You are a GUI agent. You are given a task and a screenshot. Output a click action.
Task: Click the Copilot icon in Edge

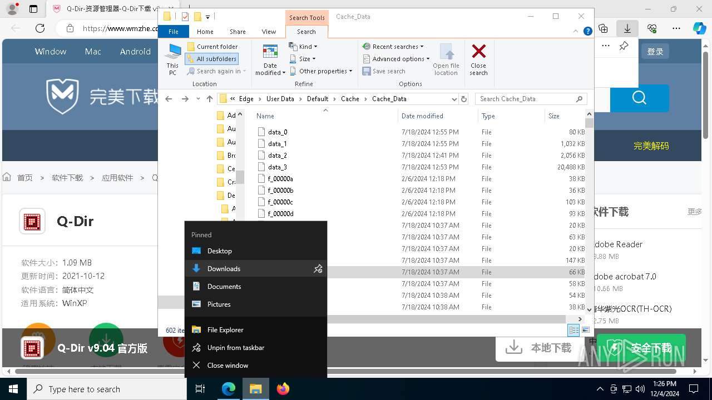[x=699, y=28]
